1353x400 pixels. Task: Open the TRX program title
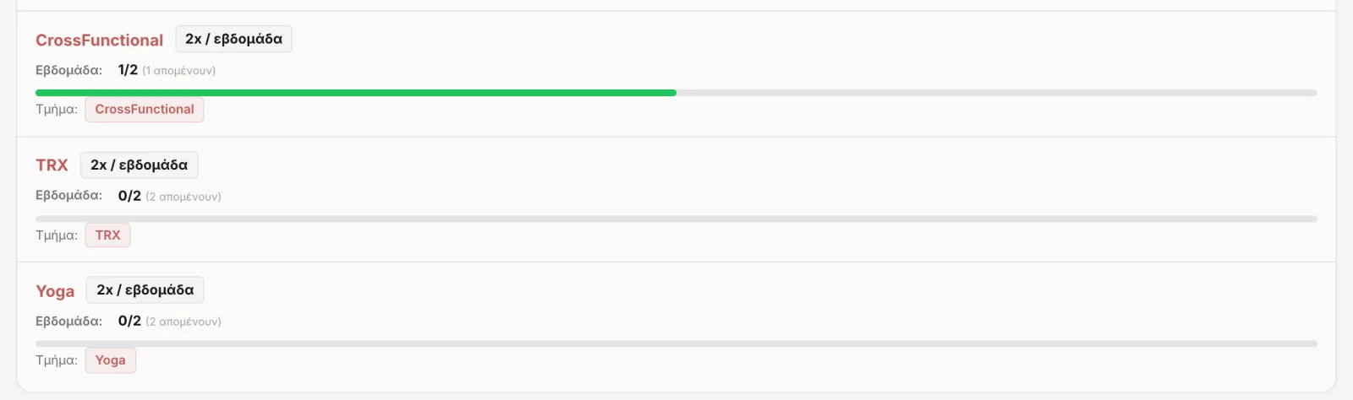[52, 165]
